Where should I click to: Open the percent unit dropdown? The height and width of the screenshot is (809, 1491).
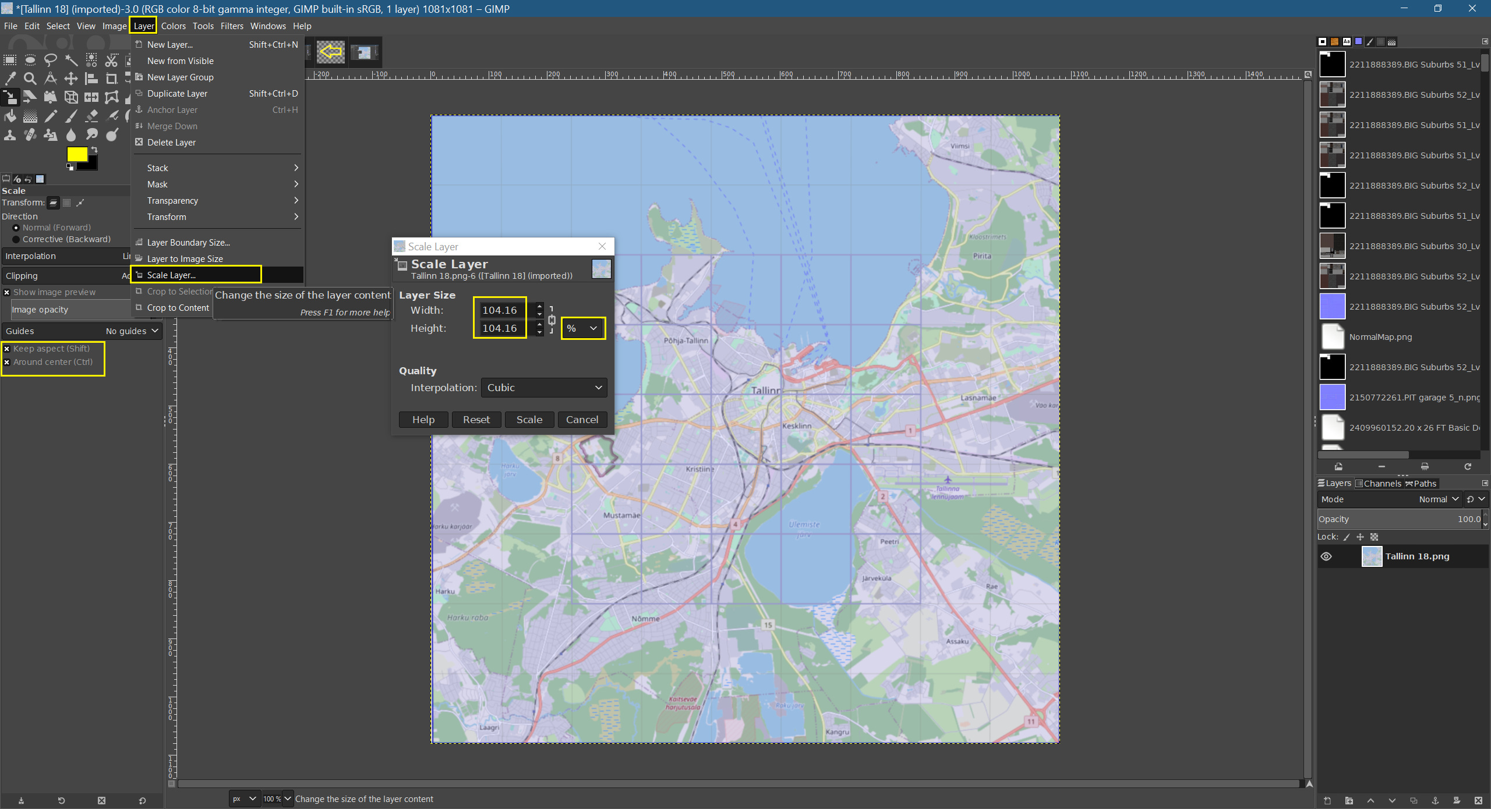pos(583,328)
